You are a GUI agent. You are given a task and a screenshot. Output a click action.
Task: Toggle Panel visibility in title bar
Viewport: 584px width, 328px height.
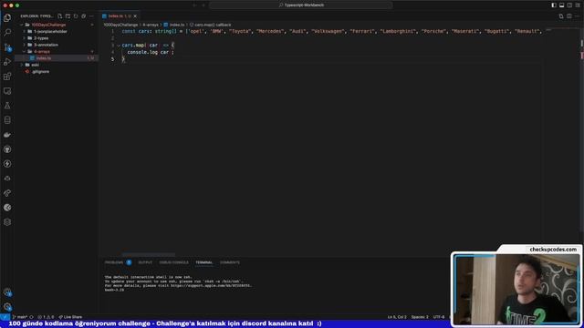pos(562,5)
